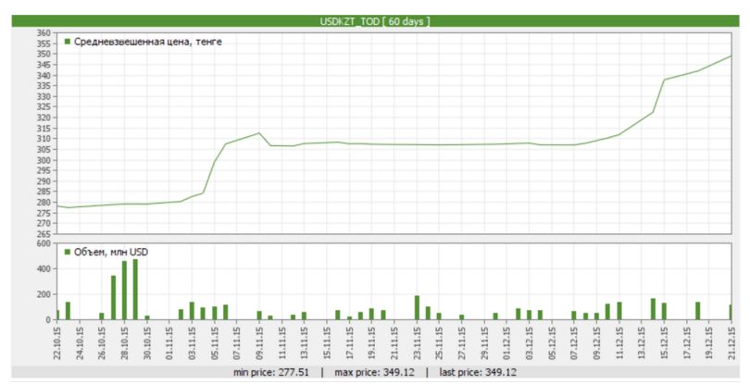Select the Объем, млн USD legend label
This screenshot has height=384, width=750.
pos(111,252)
